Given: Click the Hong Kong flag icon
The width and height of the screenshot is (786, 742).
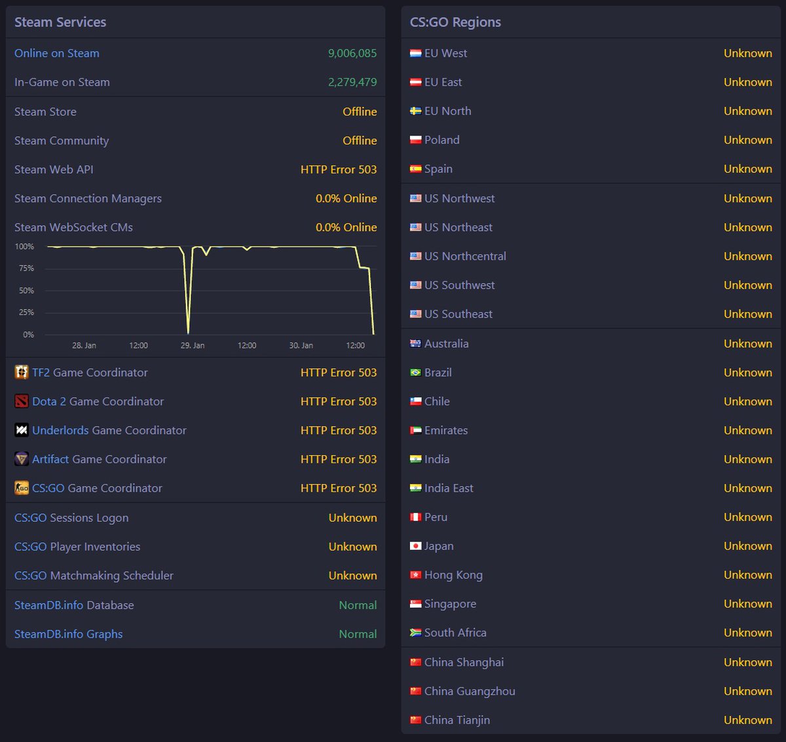Looking at the screenshot, I should (x=415, y=575).
